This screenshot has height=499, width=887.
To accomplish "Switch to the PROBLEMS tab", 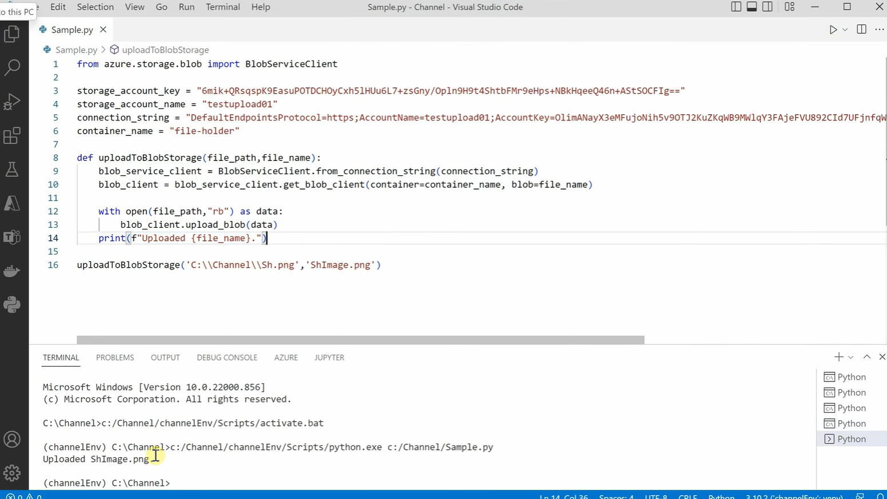I will tap(114, 357).
